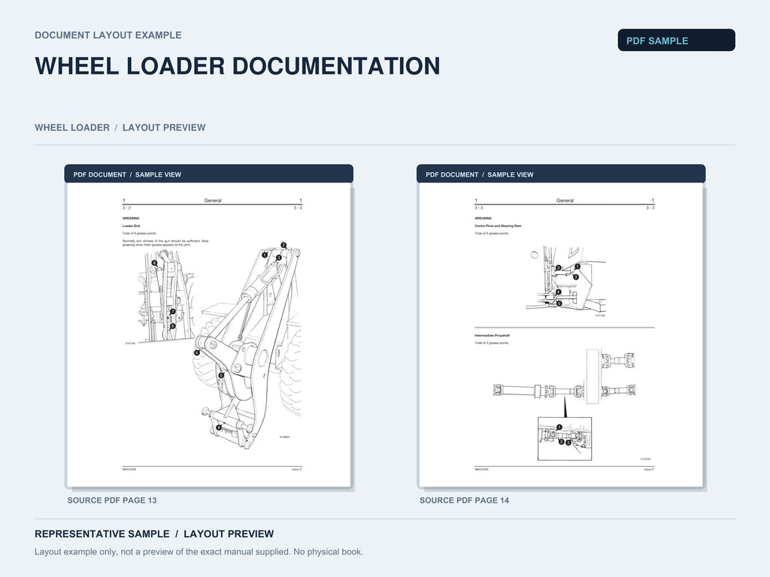Screen dimensions: 770x577
Task: Open the source PDF page 14 thumbnail
Action: click(561, 334)
